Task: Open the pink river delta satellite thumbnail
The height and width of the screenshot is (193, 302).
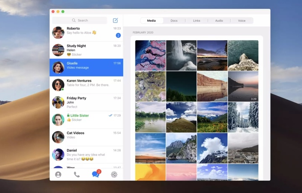Action: coord(151,55)
